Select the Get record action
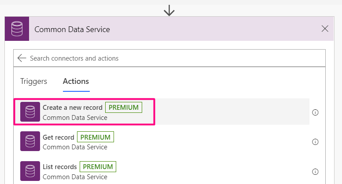Screen dimensions: 342x184 click(59, 137)
